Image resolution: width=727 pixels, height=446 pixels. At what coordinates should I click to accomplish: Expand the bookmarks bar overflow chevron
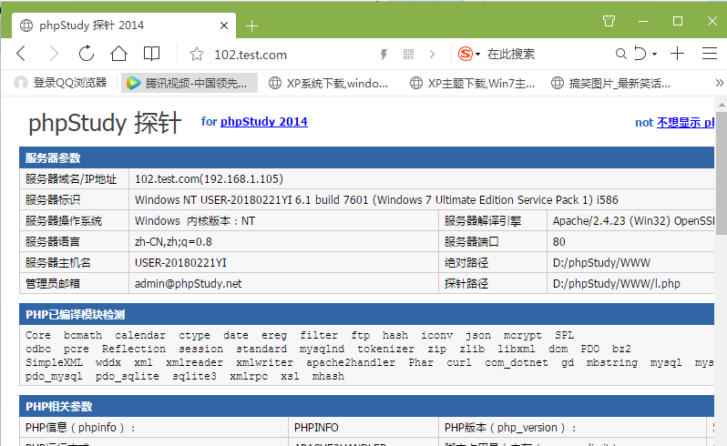(x=719, y=83)
